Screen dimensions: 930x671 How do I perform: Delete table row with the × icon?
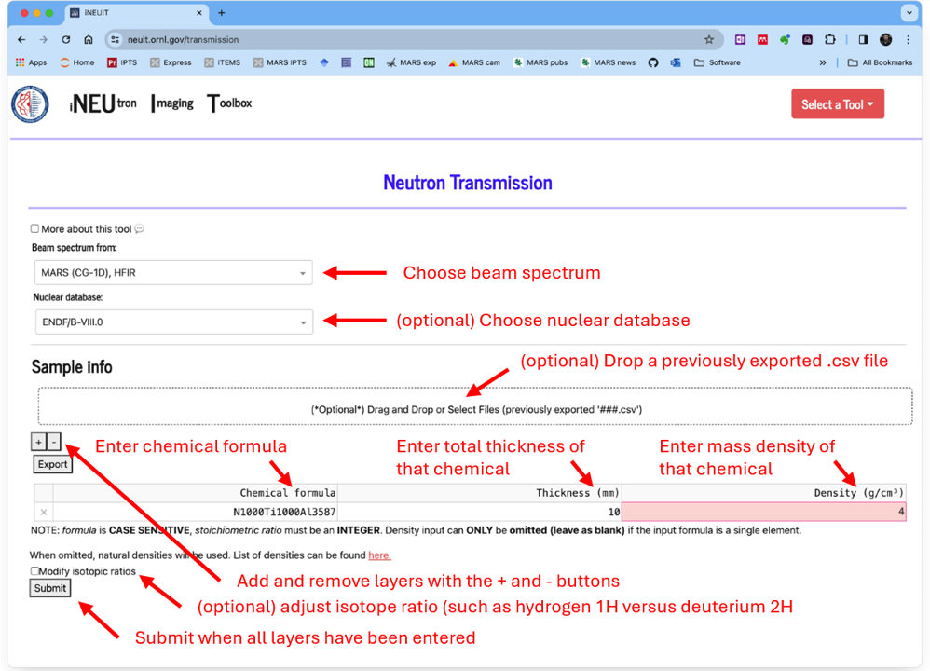coord(43,512)
